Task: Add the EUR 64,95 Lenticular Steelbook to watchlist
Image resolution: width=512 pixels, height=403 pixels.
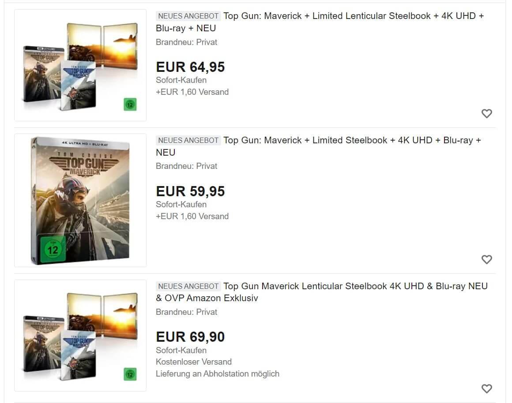Action: coord(486,114)
